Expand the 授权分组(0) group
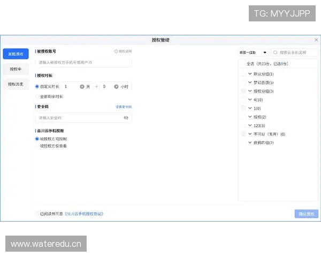321x257 pixels. click(x=250, y=91)
